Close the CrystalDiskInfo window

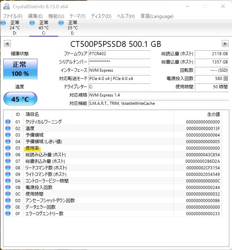pyautogui.click(x=223, y=6)
